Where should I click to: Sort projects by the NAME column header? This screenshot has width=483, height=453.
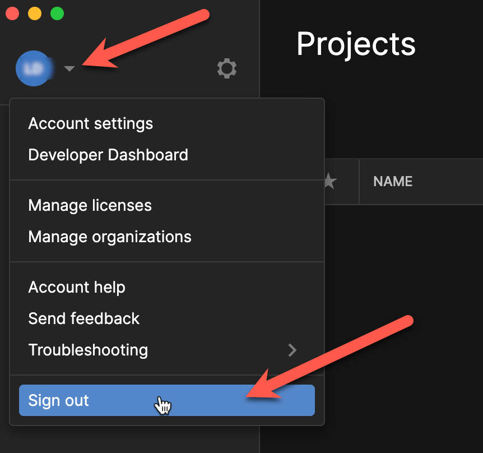coord(392,181)
